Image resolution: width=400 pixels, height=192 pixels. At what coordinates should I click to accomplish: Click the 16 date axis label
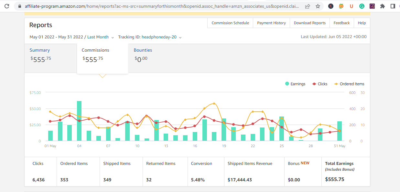pos(195,146)
